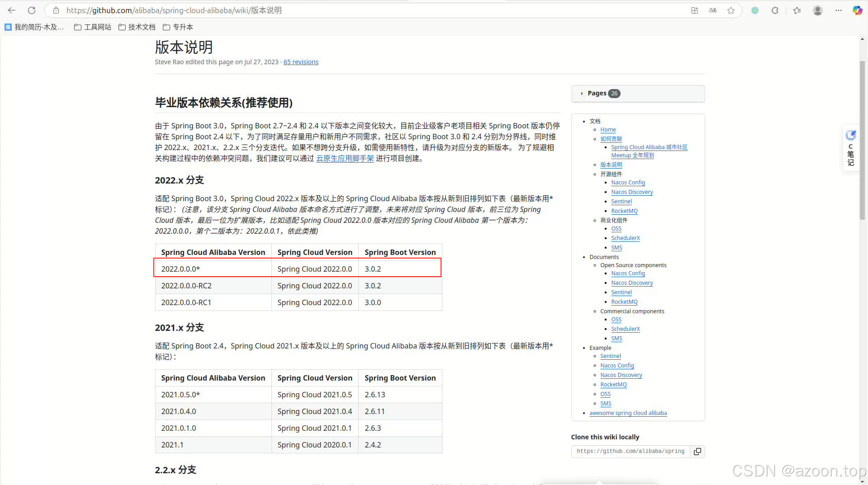This screenshot has width=868, height=485.
Task: Copy the wiki clone URL
Action: [x=697, y=451]
